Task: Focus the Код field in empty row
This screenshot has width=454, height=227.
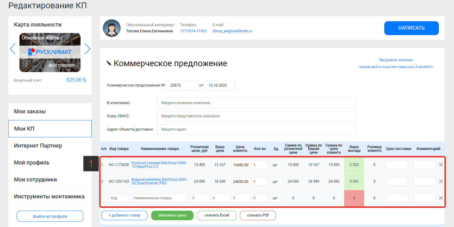Action: [x=118, y=198]
